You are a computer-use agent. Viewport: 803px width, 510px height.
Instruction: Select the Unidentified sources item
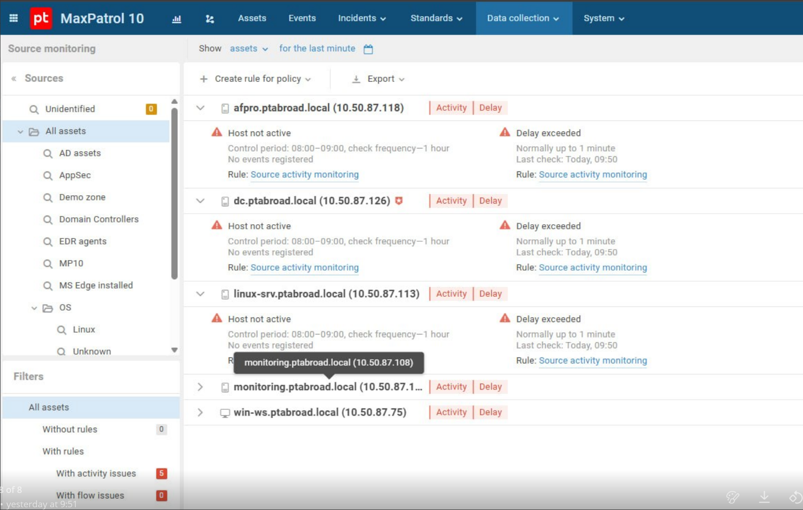coord(86,109)
